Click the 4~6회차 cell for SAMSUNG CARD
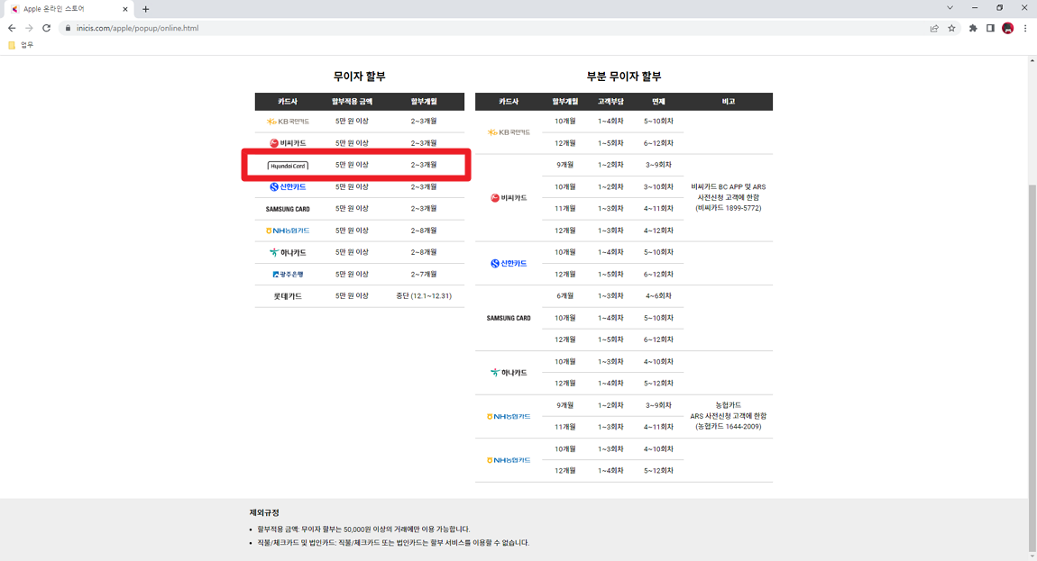1037x561 pixels. tap(658, 296)
